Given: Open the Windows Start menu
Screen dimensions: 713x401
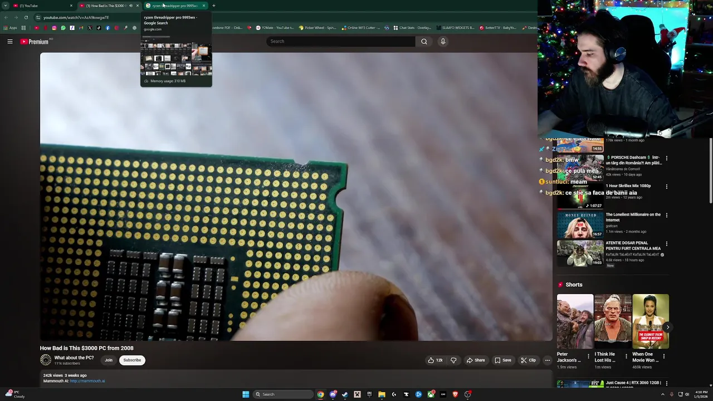Looking at the screenshot, I should click(246, 394).
